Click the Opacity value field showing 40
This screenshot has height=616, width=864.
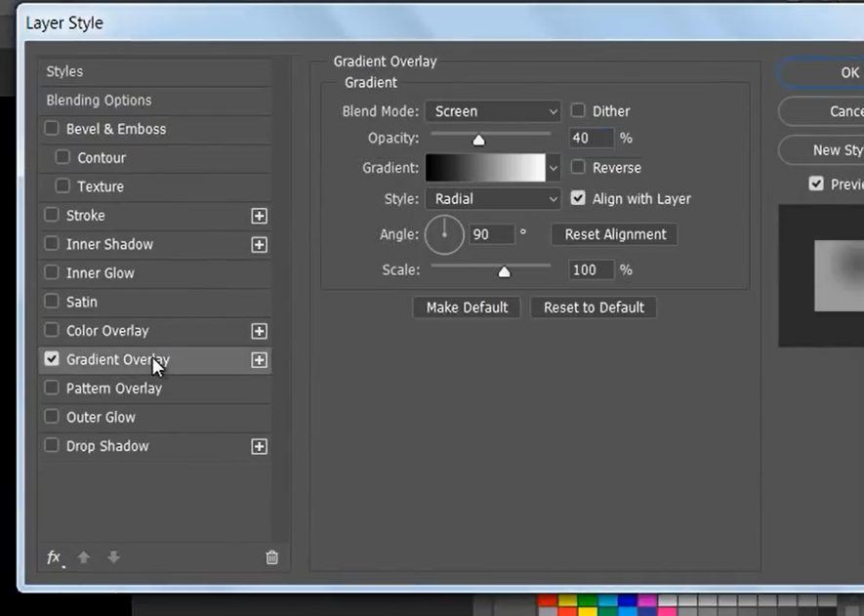coord(590,138)
